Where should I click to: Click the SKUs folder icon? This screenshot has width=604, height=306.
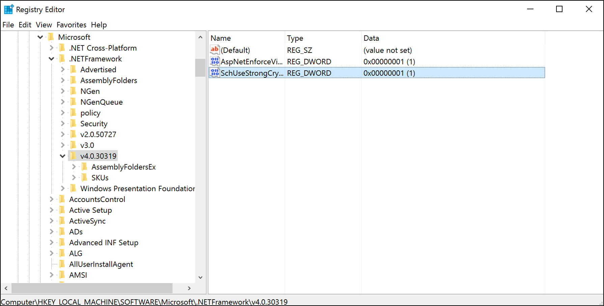tap(85, 177)
